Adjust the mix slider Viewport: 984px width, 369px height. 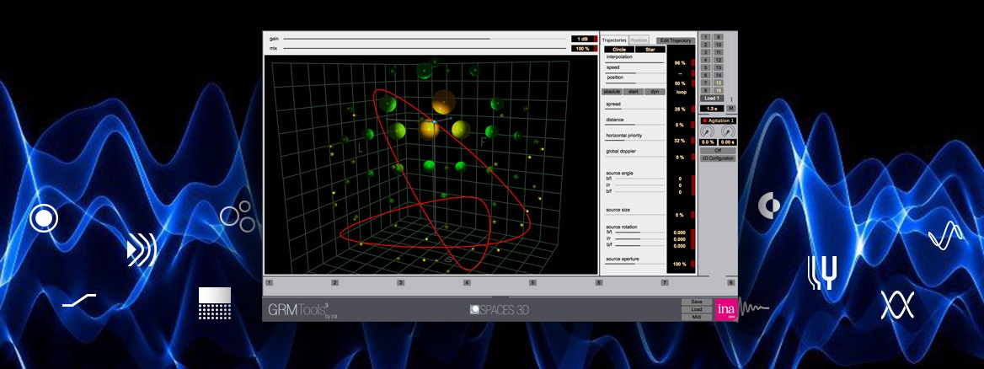(425, 48)
